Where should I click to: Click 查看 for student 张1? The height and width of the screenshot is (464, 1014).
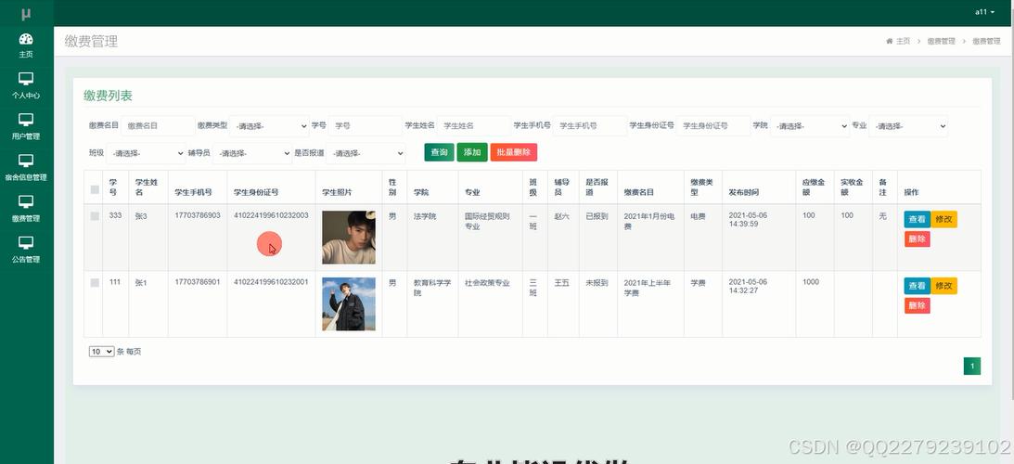(917, 286)
